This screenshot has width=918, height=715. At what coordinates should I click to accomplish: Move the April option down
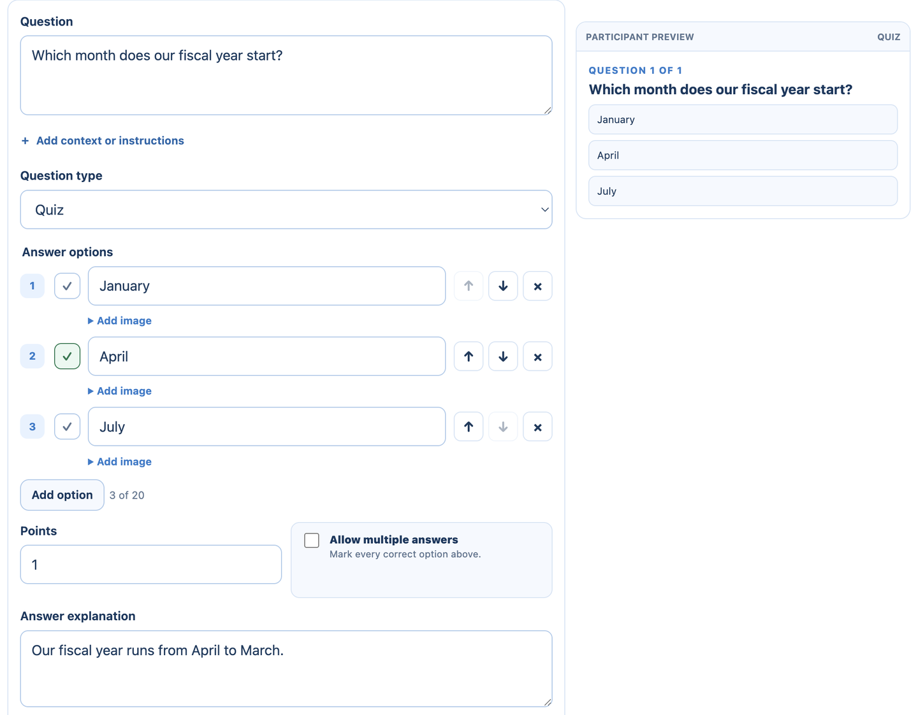point(503,357)
